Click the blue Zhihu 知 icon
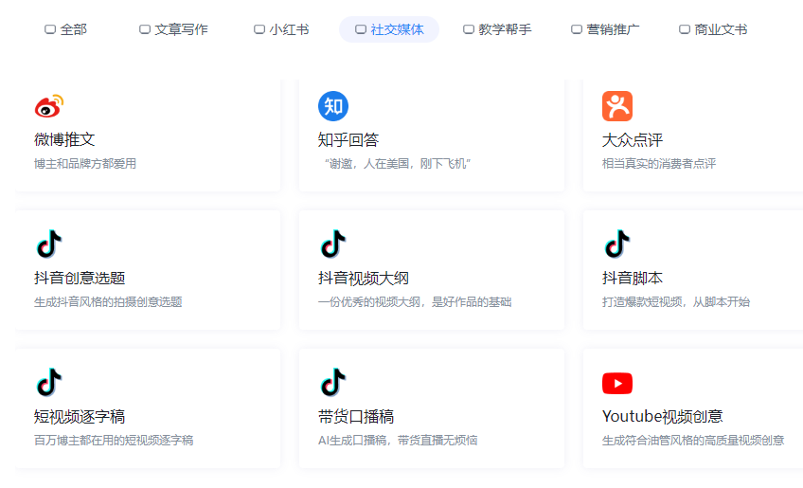803x488 pixels. pos(333,106)
